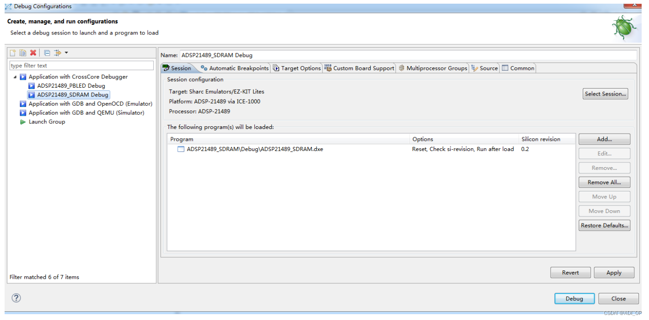Click the Select Session... button
649x320 pixels.
click(605, 94)
